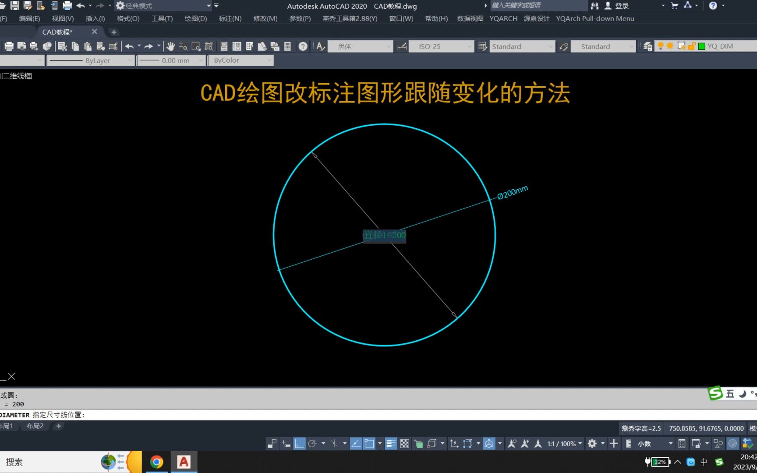Select the CAD教程* drawing tab
Screen dimensions: 757x473
[57, 32]
